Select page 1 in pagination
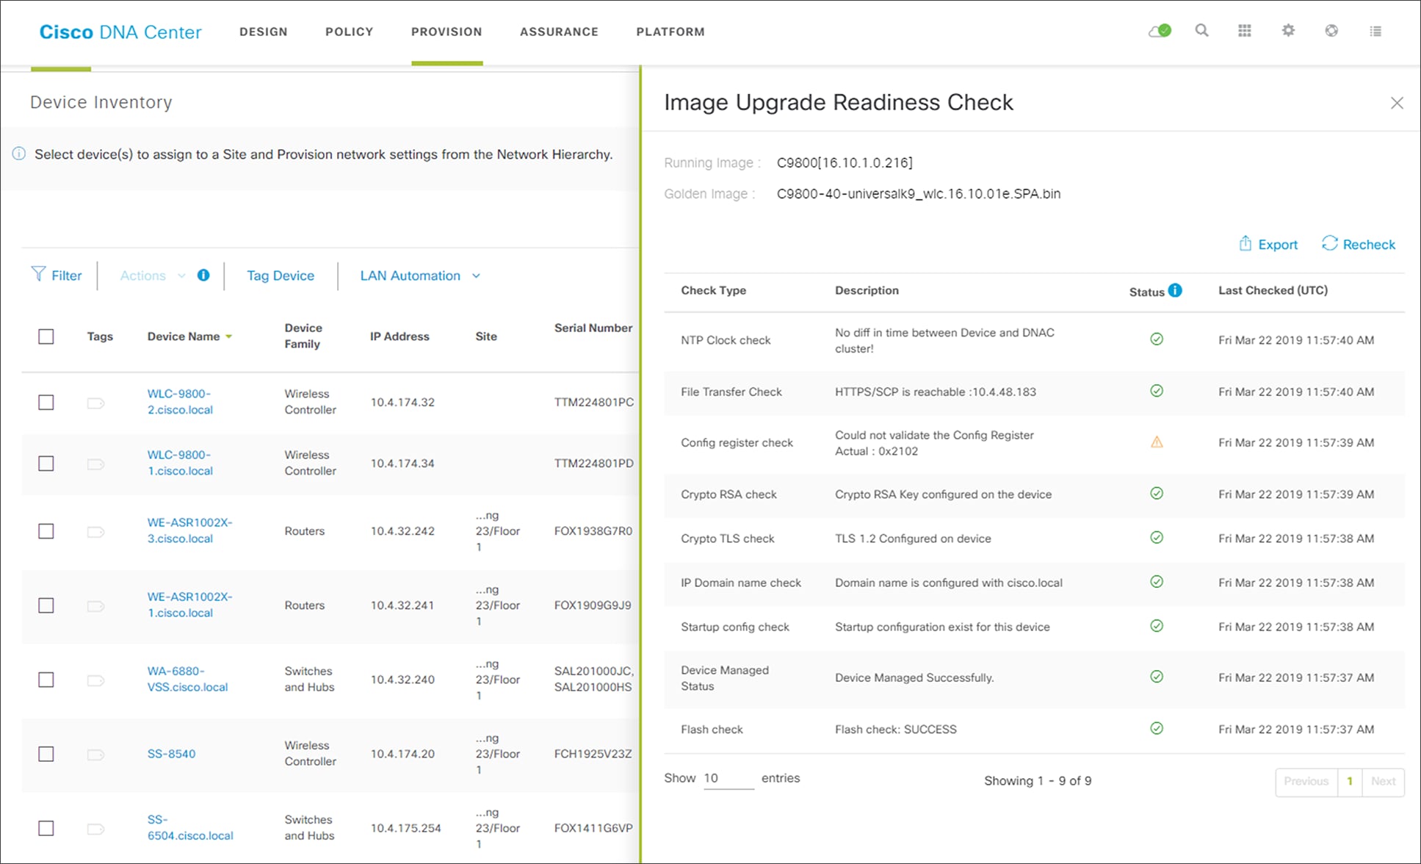The image size is (1421, 864). 1350,781
